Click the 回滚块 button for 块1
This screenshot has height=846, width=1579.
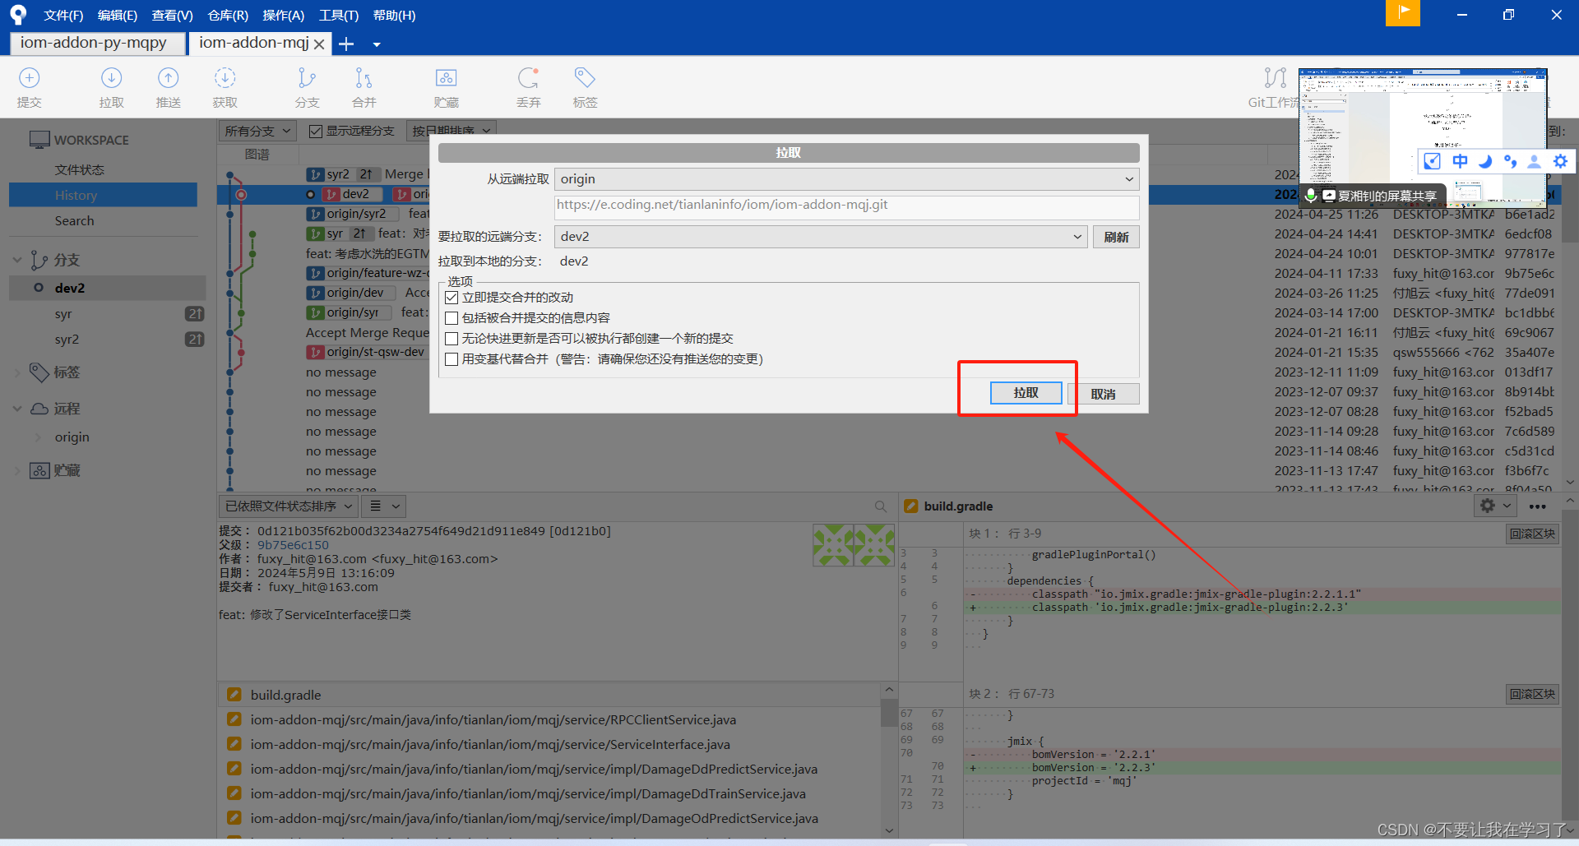point(1531,533)
